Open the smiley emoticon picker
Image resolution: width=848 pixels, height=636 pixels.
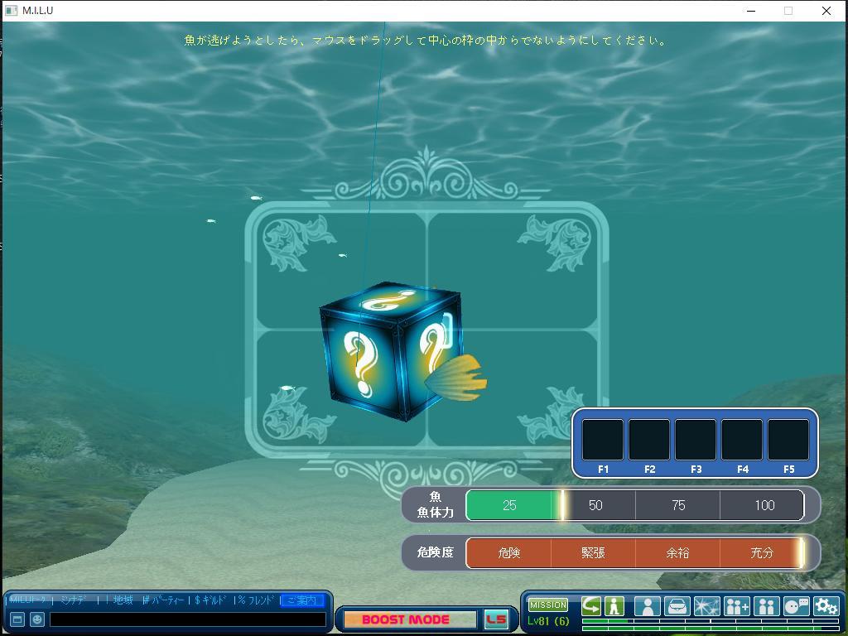36,619
